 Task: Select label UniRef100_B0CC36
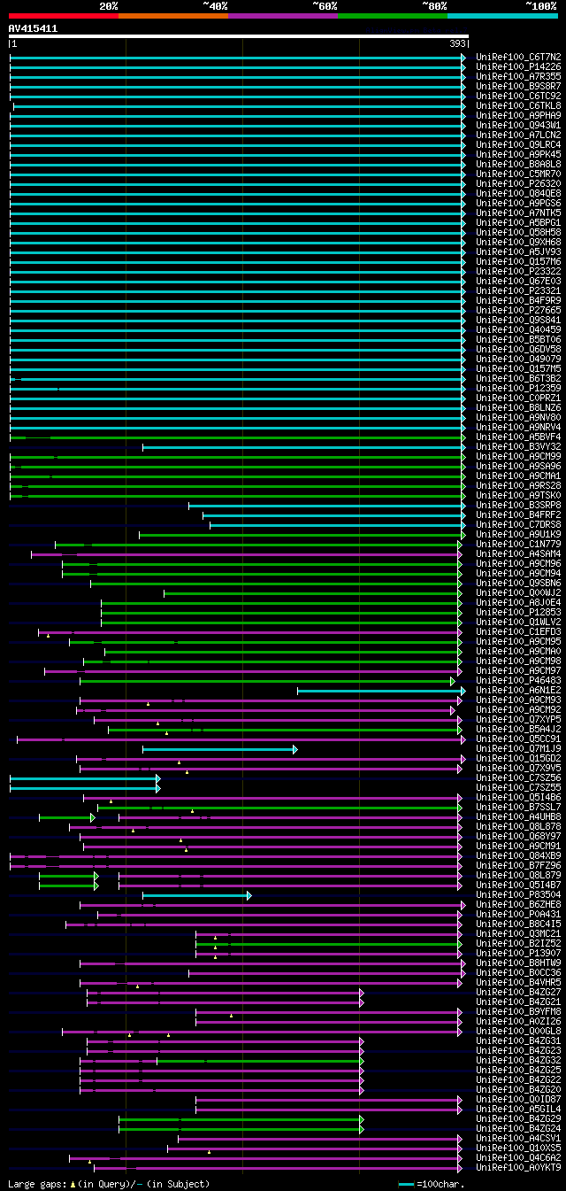point(518,972)
